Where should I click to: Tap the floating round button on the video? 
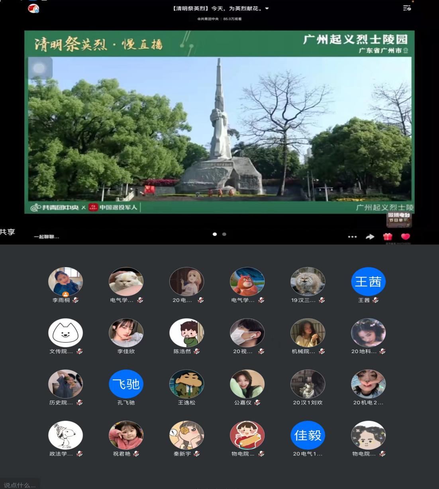click(x=39, y=68)
